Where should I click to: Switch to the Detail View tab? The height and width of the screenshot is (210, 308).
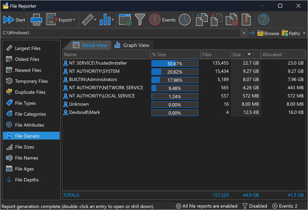coord(90,45)
